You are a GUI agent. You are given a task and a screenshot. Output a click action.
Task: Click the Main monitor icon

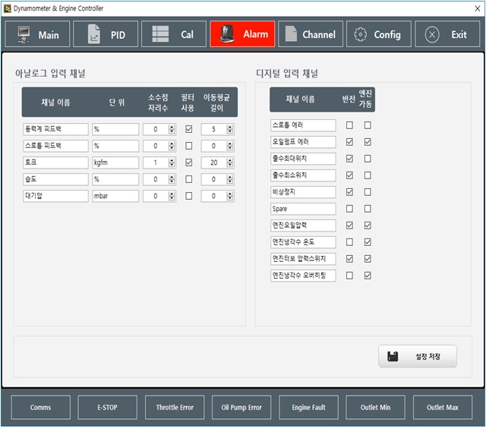[x=24, y=35]
